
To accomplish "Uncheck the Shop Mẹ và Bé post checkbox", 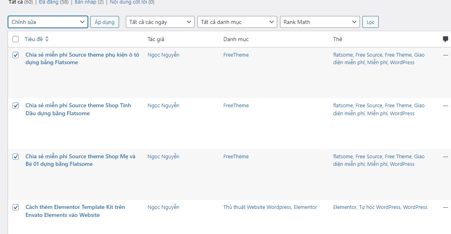I will point(16,157).
